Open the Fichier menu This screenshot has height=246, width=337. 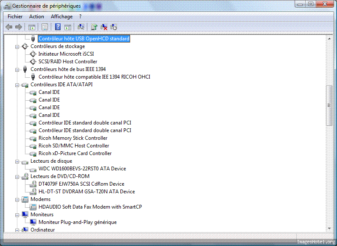pyautogui.click(x=15, y=17)
